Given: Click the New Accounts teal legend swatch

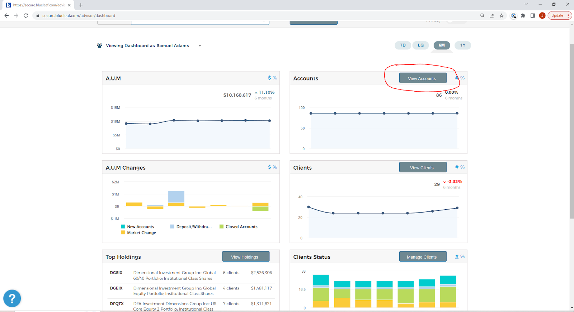Looking at the screenshot, I should [123, 227].
